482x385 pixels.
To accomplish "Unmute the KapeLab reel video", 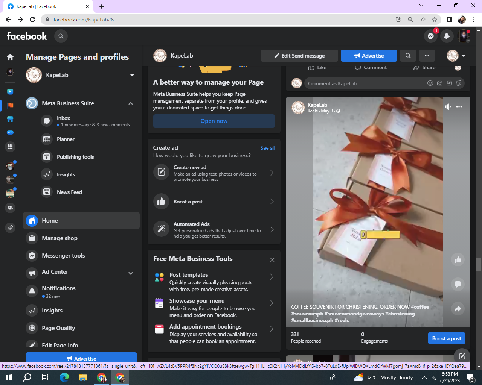I will click(448, 107).
